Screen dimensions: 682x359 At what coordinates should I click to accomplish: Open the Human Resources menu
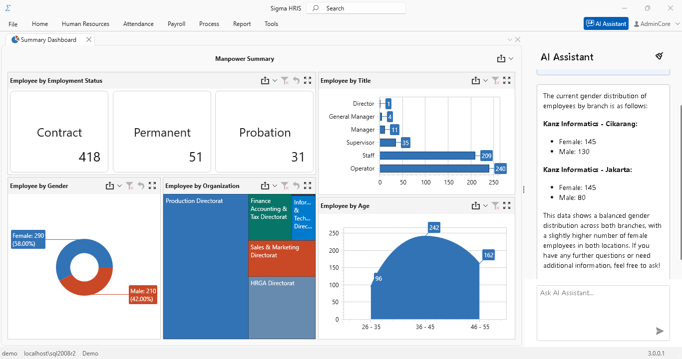pos(85,23)
